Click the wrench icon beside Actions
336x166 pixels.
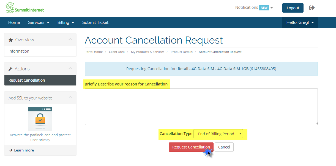[11, 69]
